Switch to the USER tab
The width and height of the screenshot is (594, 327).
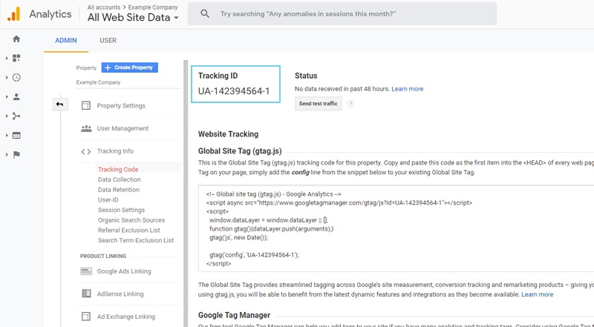tap(108, 41)
